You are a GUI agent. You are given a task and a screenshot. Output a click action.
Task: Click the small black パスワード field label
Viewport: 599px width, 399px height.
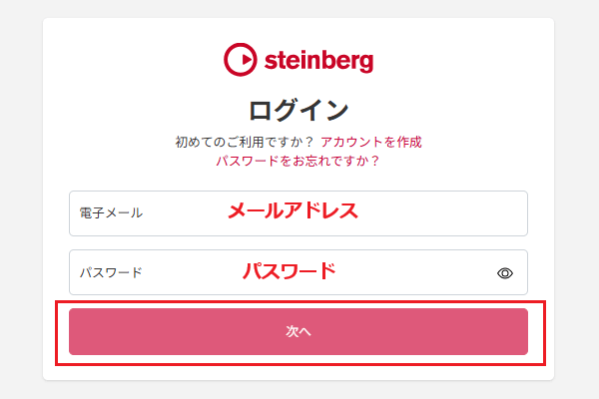pos(111,272)
